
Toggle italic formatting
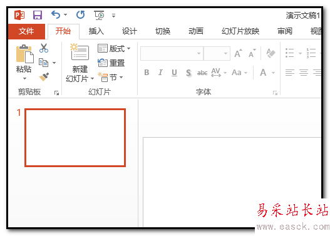tap(160, 73)
